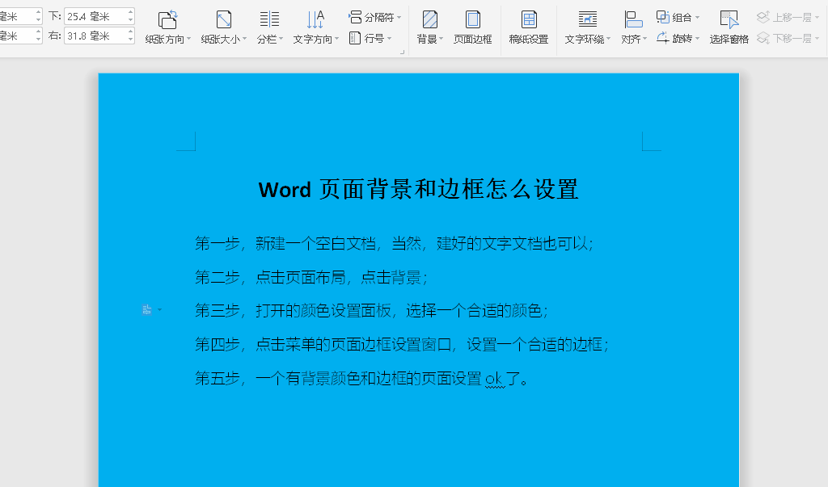Decrease the right margin with down arrow
Screen dimensions: 828x487
point(131,40)
